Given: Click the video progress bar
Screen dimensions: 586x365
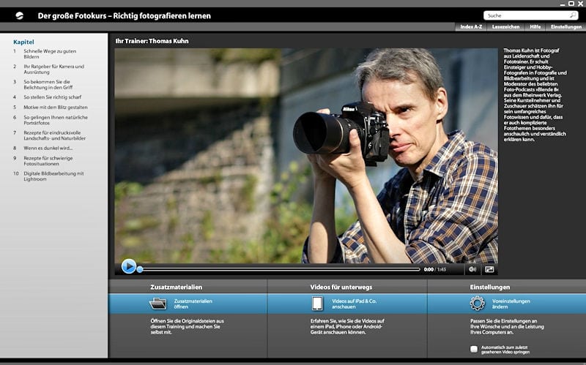Looking at the screenshot, I should 278,269.
